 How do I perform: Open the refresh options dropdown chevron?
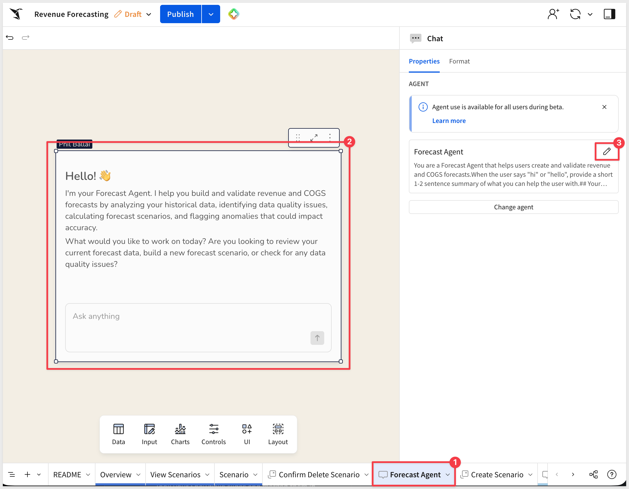click(590, 14)
